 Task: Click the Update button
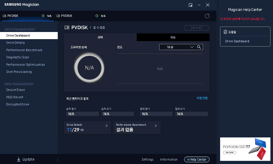tap(26, 159)
